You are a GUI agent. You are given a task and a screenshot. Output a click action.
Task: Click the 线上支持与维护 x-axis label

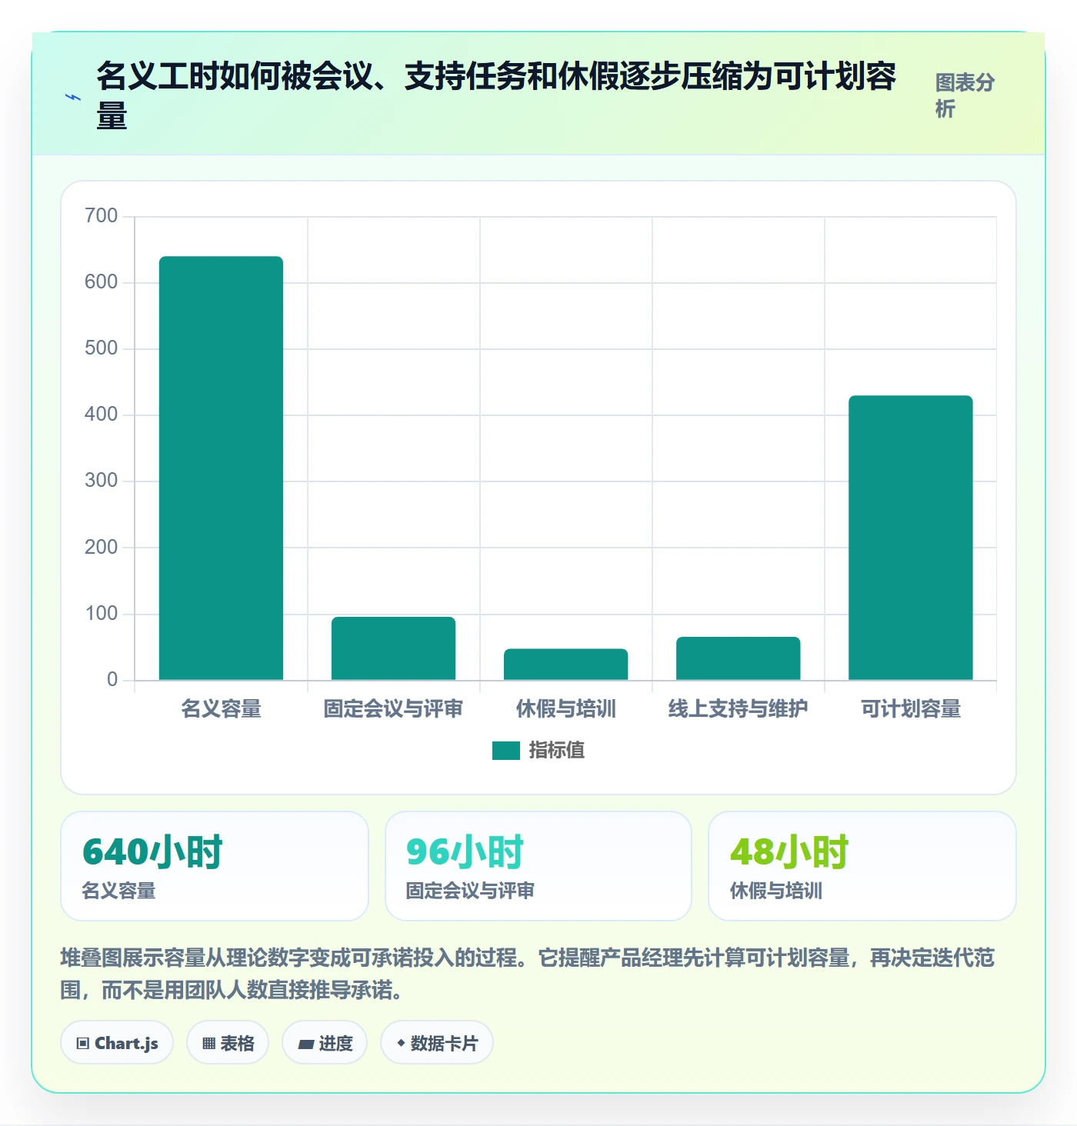pos(738,708)
